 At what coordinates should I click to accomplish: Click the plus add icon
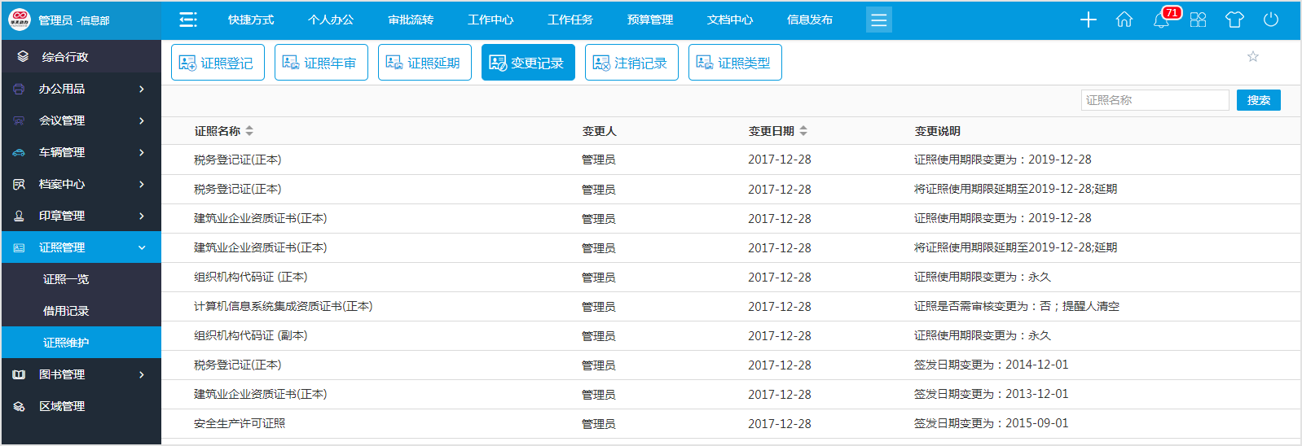point(1089,20)
